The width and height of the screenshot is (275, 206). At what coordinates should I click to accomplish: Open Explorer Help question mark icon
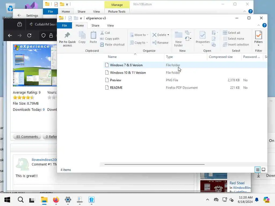tap(264, 25)
